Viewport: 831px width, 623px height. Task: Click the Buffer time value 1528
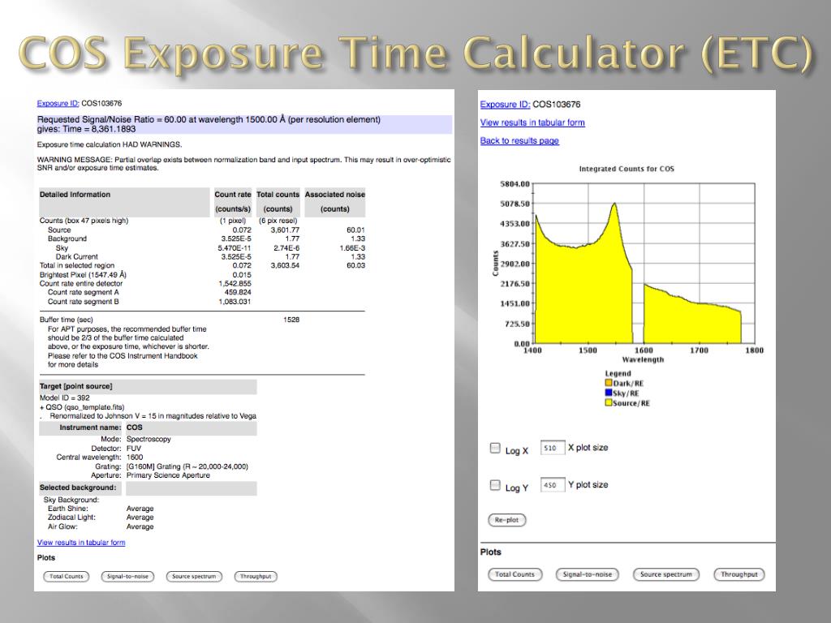point(291,320)
